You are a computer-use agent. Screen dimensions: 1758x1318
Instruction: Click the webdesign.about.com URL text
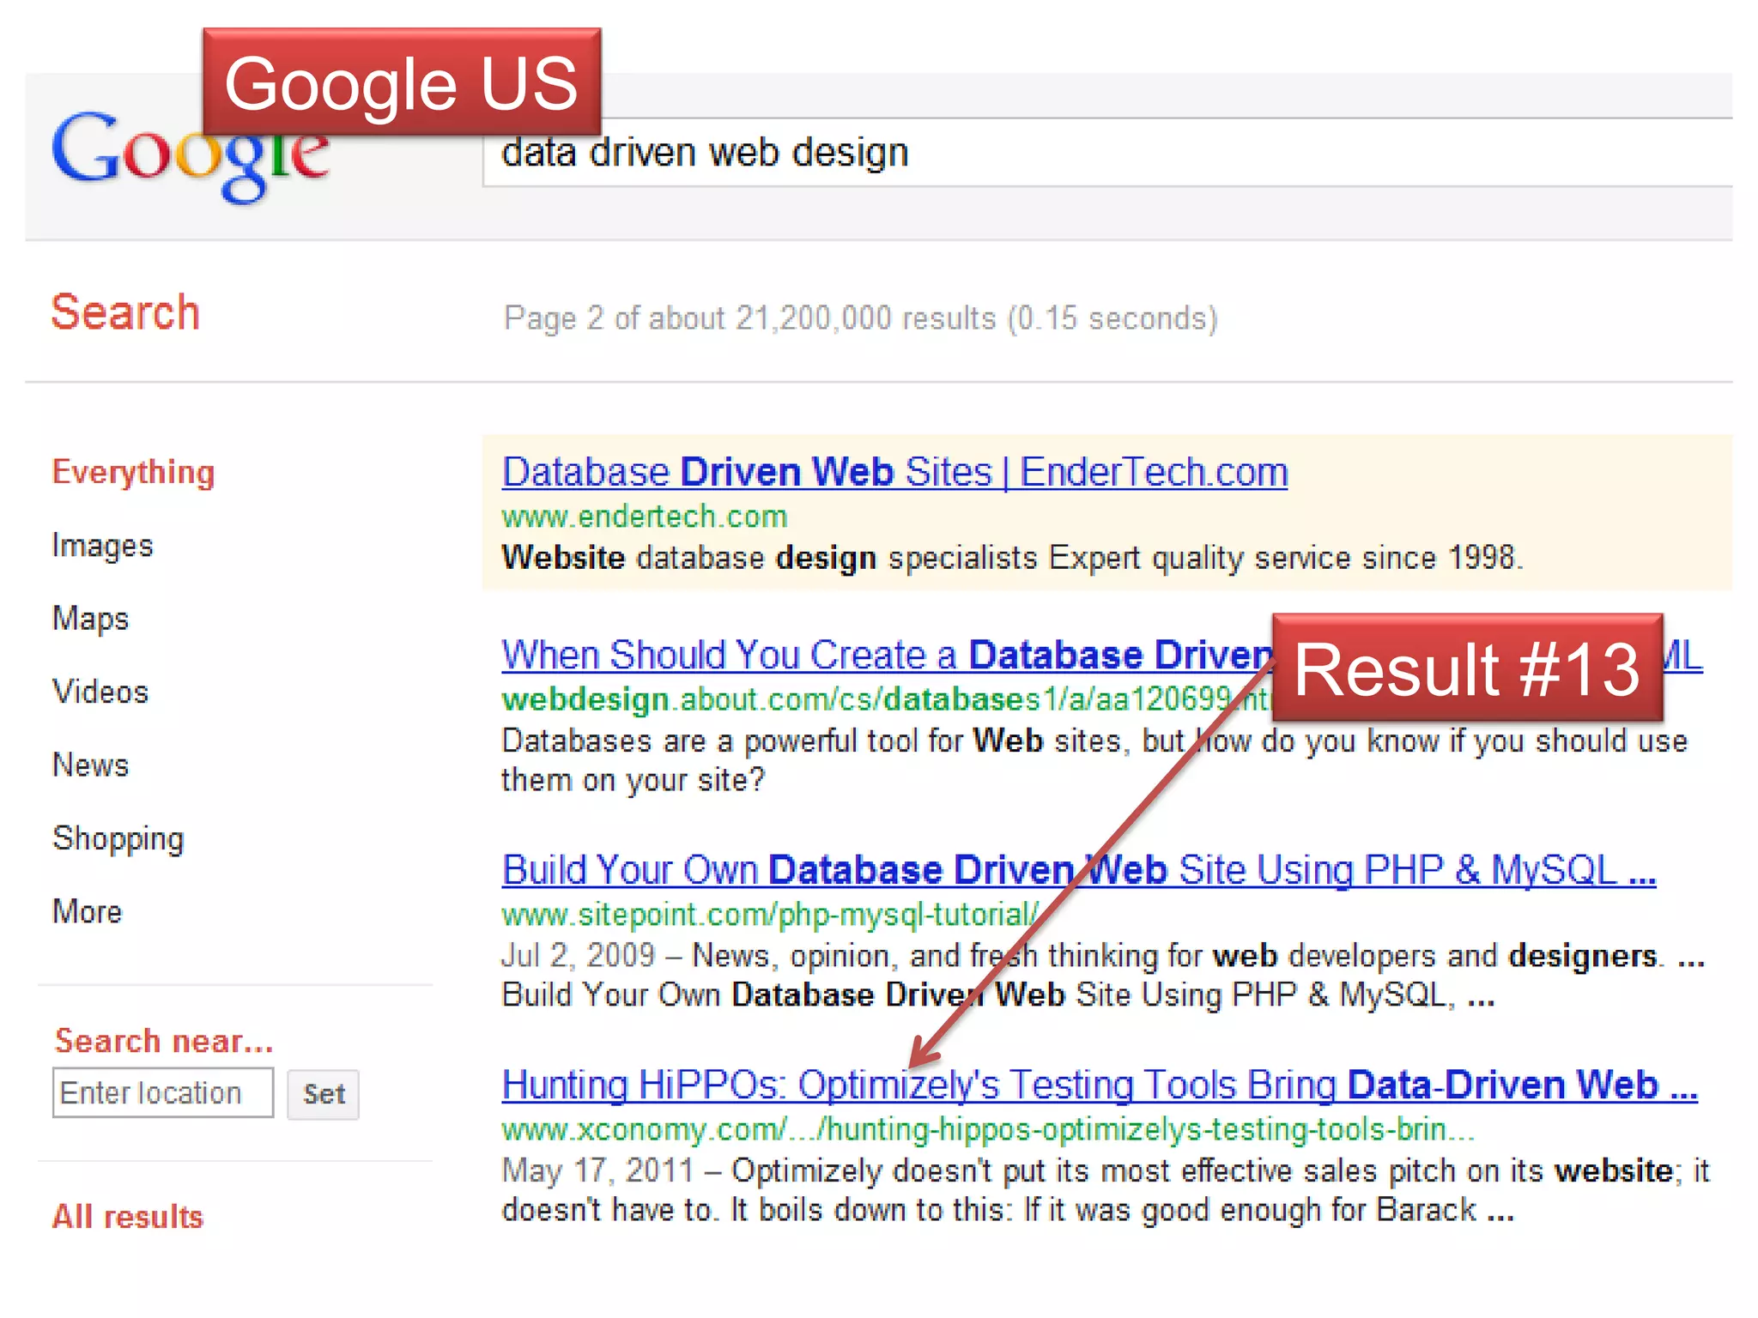click(x=887, y=699)
